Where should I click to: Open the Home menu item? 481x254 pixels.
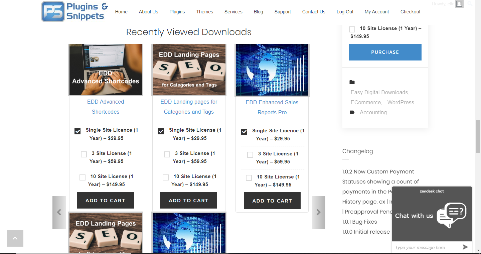[121, 12]
